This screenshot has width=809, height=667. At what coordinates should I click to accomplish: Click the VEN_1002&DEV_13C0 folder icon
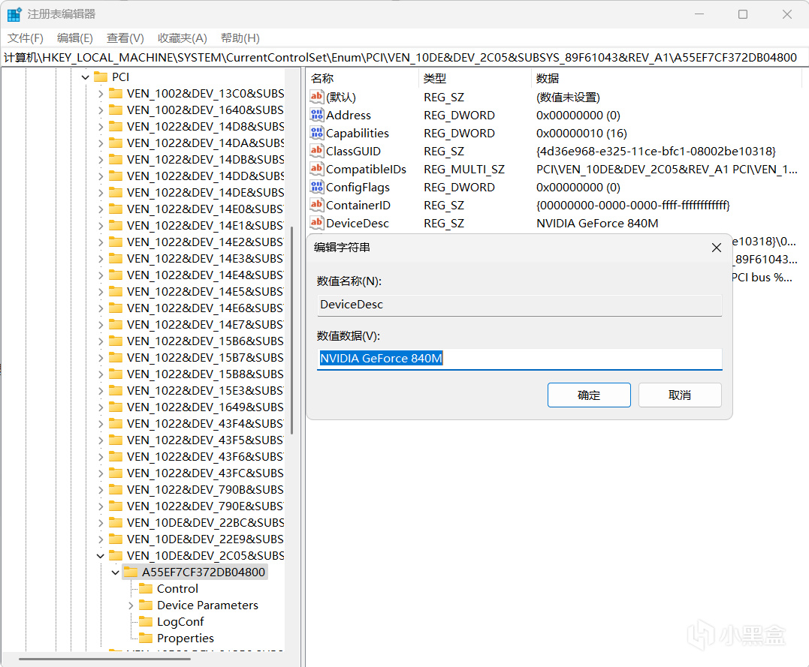[116, 93]
